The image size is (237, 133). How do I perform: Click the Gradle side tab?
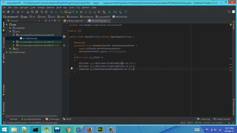pos(234,25)
